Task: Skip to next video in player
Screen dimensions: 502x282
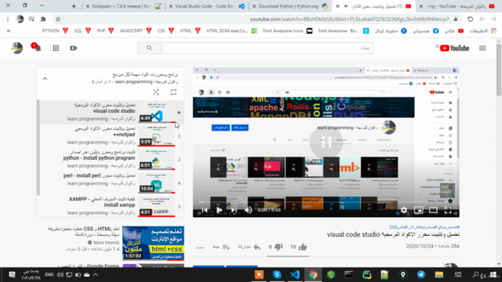Action: coord(234,210)
